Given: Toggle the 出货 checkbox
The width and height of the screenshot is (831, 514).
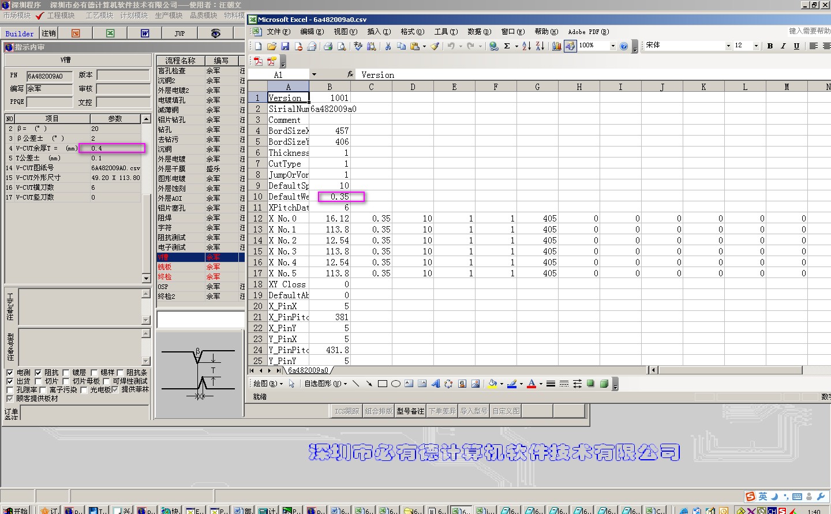Looking at the screenshot, I should (10, 381).
